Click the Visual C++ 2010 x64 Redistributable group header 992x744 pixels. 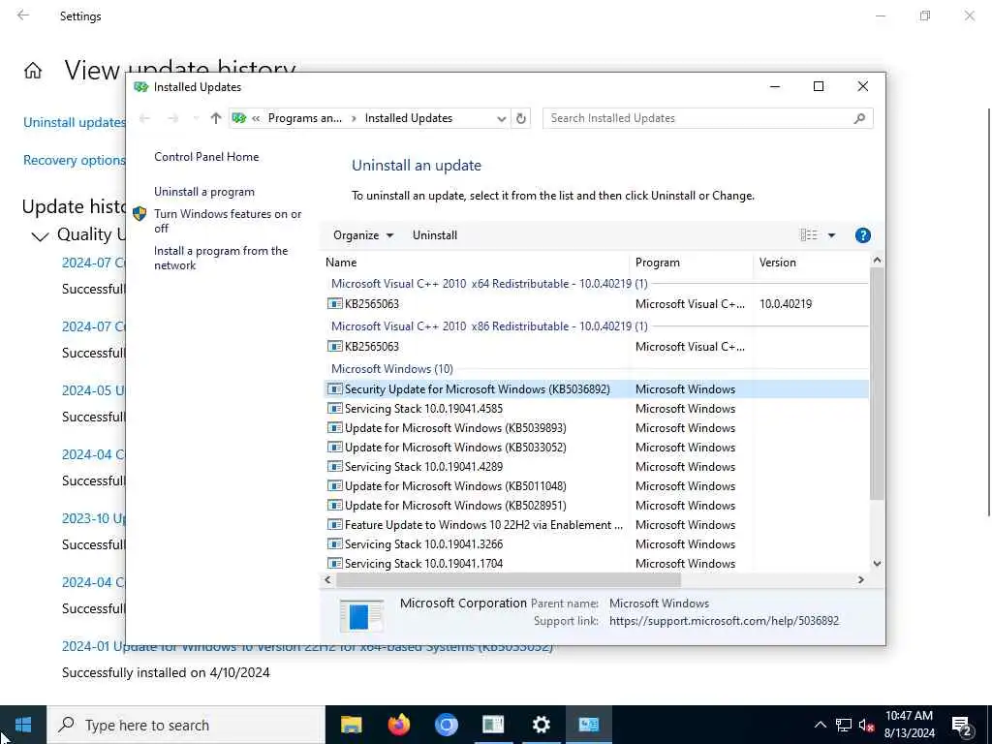489,284
